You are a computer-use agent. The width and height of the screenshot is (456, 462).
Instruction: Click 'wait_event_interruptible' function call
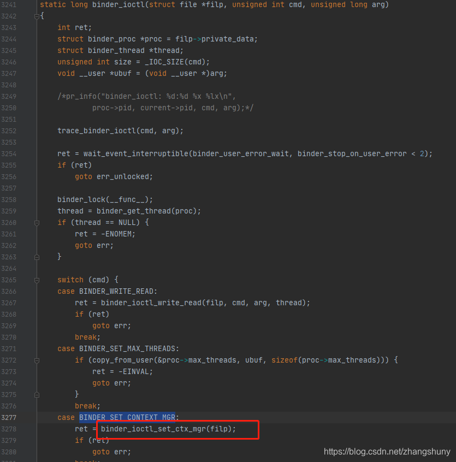click(x=135, y=154)
